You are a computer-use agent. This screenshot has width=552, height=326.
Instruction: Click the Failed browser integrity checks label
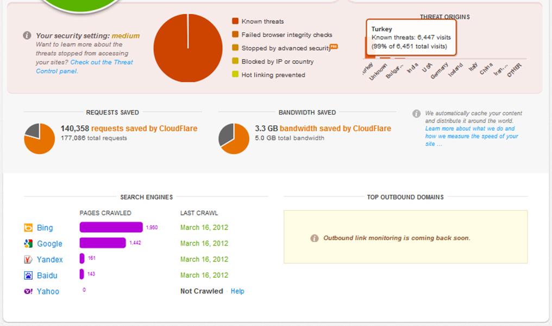287,35
